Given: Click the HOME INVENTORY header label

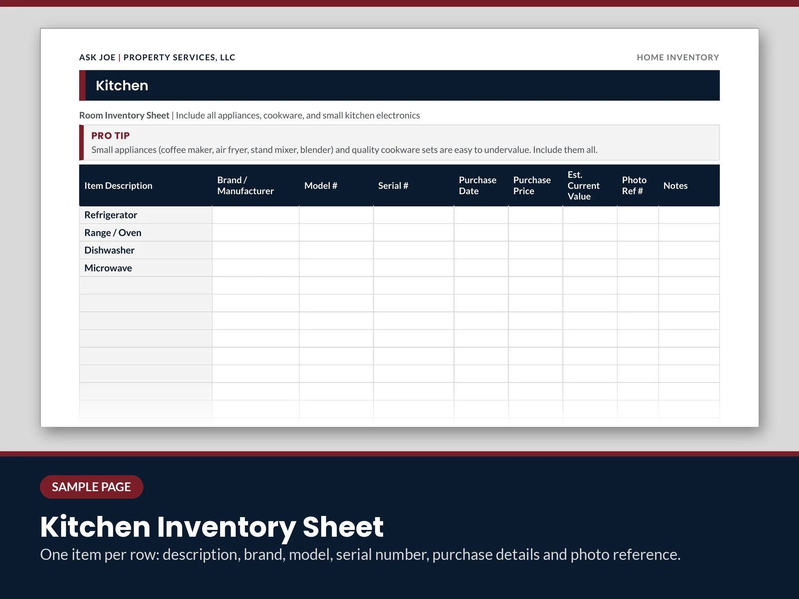Looking at the screenshot, I should (678, 57).
